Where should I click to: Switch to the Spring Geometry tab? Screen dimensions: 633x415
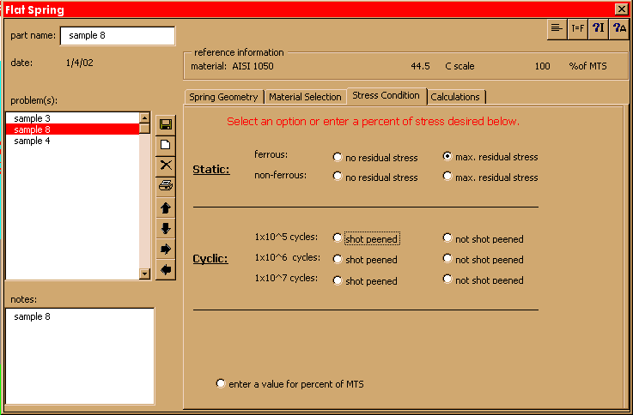pyautogui.click(x=222, y=97)
